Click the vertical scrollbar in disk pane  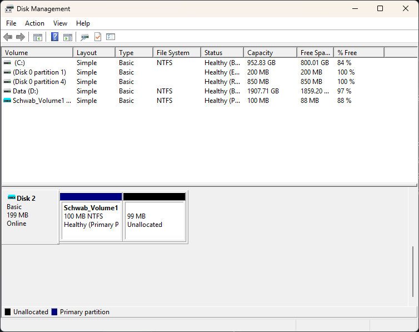[413, 271]
